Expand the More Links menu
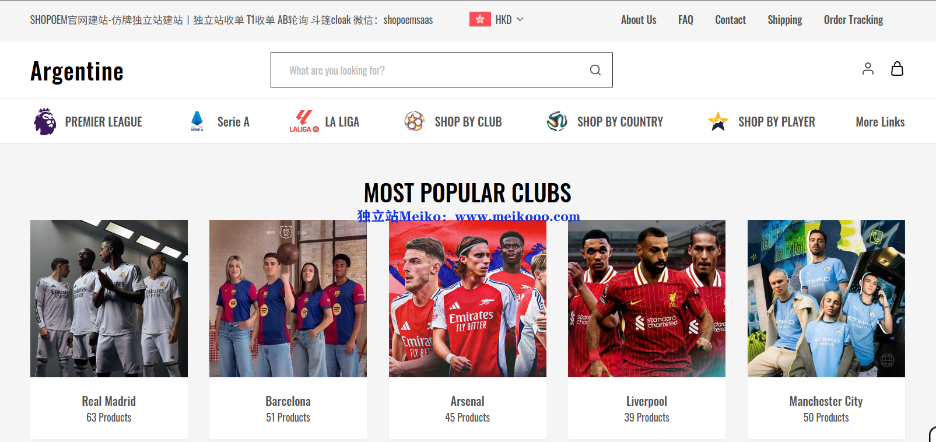Image resolution: width=936 pixels, height=442 pixels. (880, 122)
